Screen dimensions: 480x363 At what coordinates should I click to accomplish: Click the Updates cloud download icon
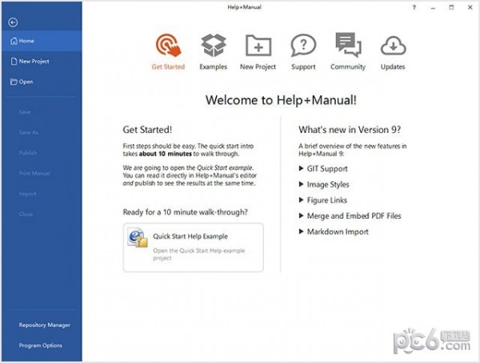(393, 46)
